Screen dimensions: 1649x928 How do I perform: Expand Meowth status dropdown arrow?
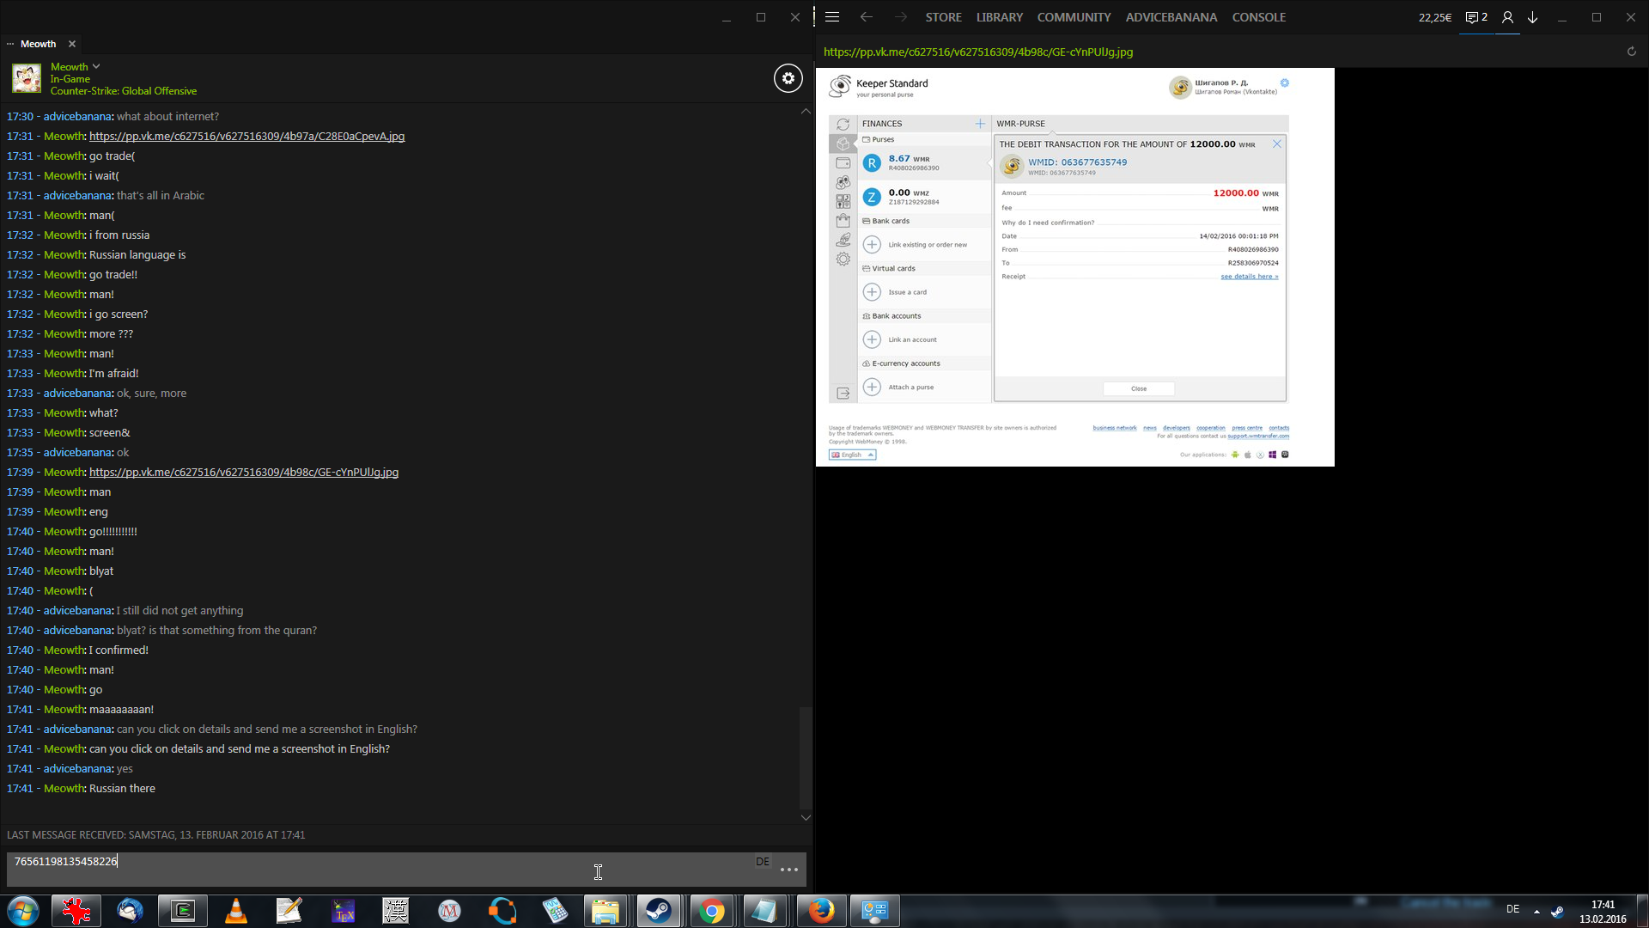click(x=96, y=66)
